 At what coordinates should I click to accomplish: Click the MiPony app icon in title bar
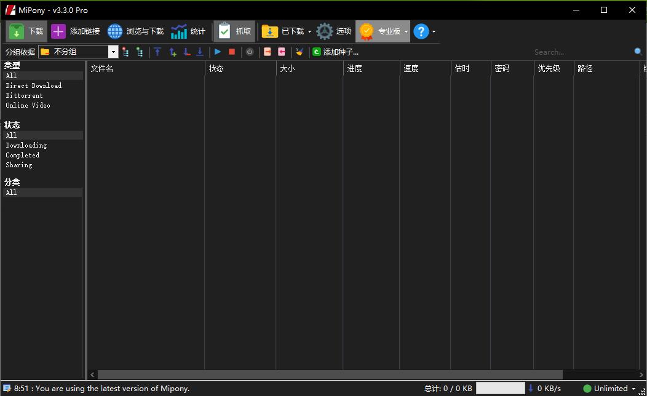pos(10,10)
